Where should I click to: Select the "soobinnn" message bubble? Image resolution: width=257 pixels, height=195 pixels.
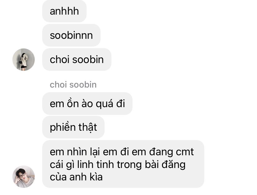pyautogui.click(x=71, y=35)
